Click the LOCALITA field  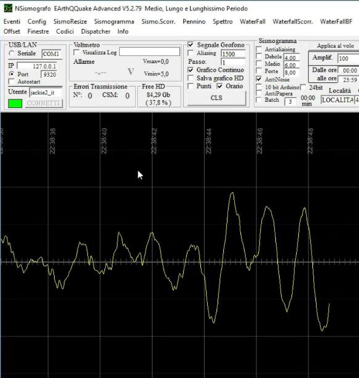(337, 100)
